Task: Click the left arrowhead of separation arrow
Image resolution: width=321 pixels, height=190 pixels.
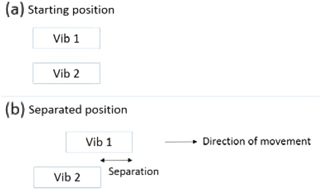Action: pyautogui.click(x=102, y=160)
